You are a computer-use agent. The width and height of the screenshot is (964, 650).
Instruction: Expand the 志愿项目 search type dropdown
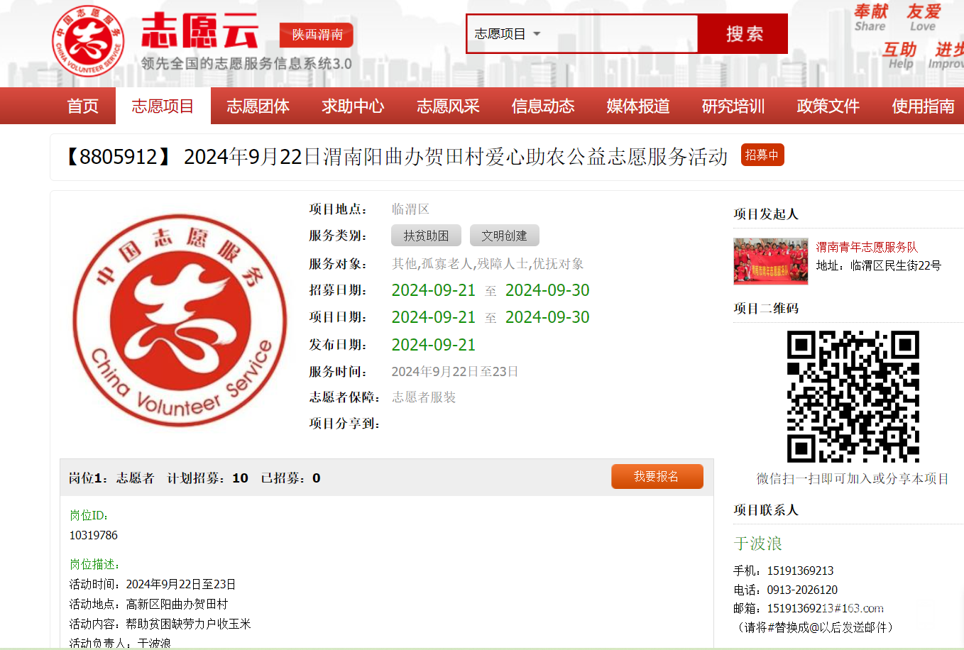click(508, 33)
